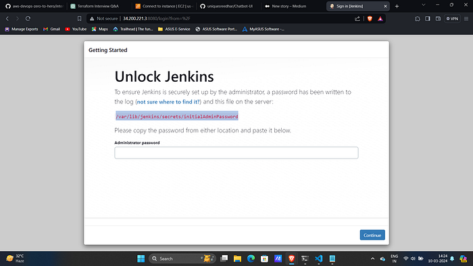Switch to Terraform Interview Q&A tab
Image resolution: width=473 pixels, height=266 pixels.
pyautogui.click(x=98, y=6)
